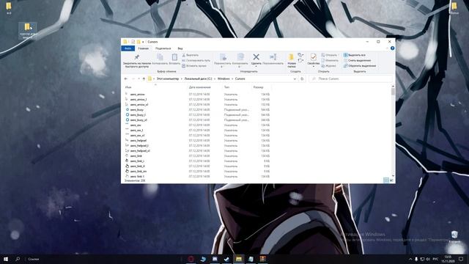
Task: Click the volume speaker tray icon
Action: click(x=428, y=259)
